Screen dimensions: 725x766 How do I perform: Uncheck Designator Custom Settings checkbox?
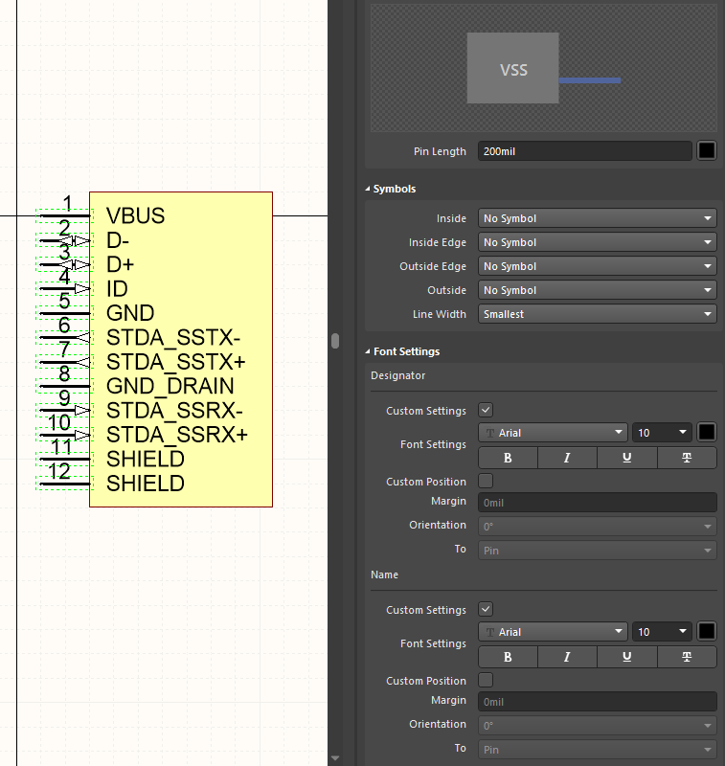[486, 411]
